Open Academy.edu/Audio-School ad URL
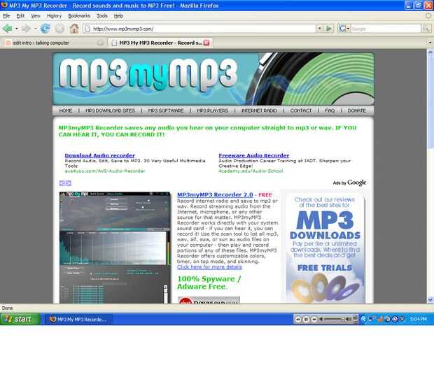 pyautogui.click(x=251, y=171)
